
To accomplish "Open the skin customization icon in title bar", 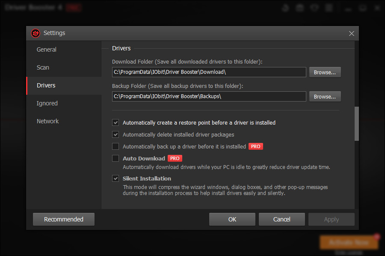I will coord(285,7).
